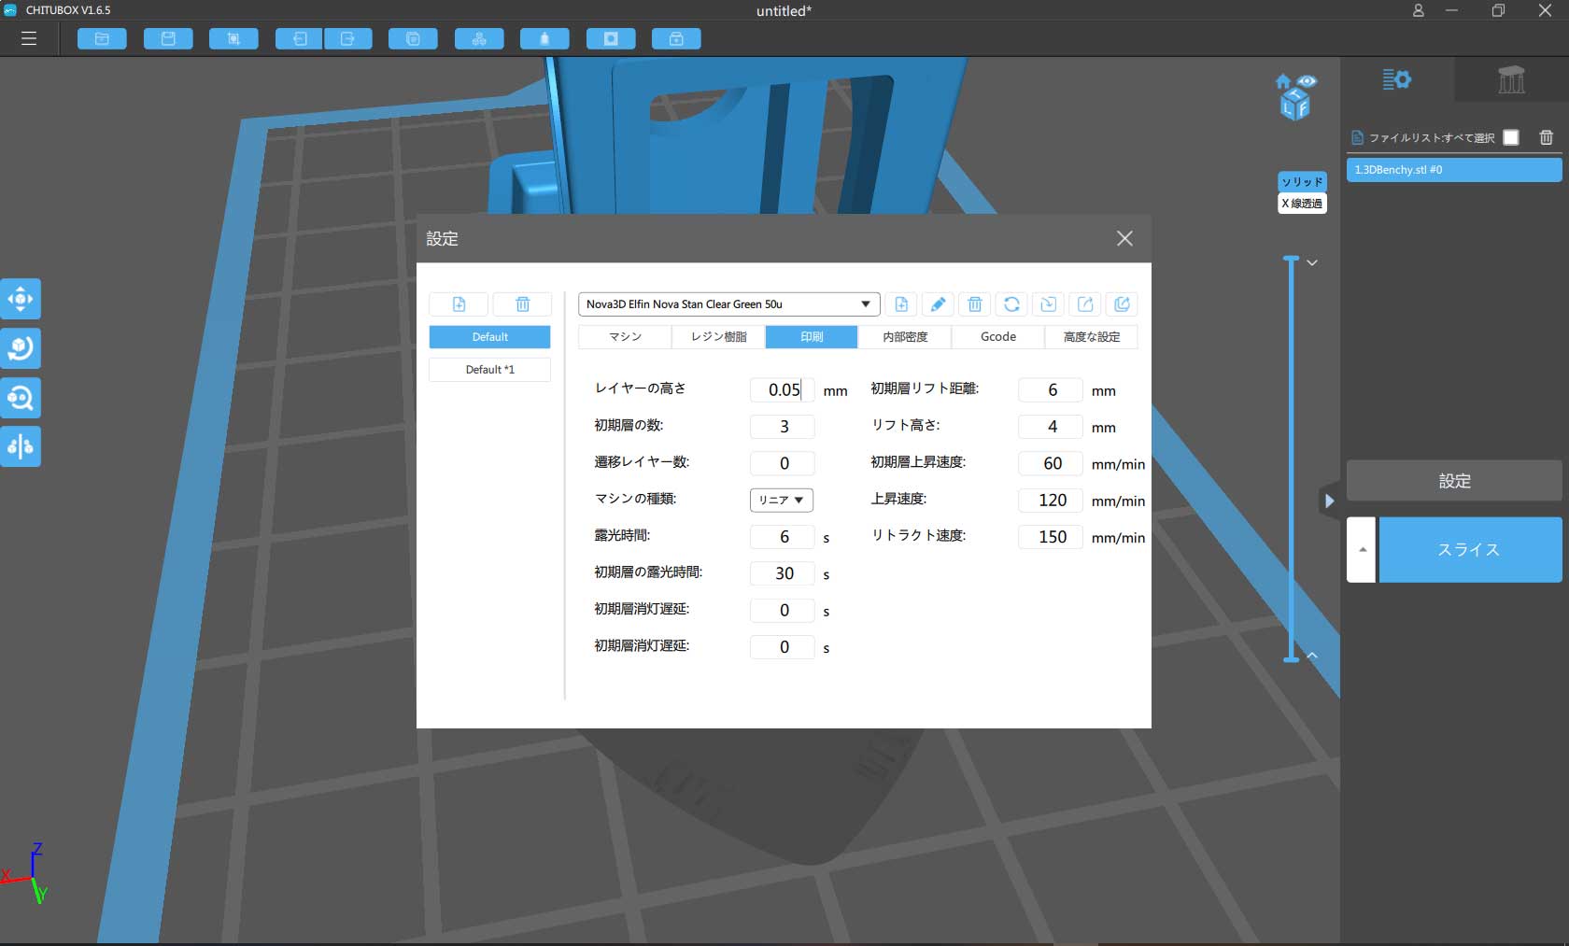Click the trash icon in file list header
Image resolution: width=1569 pixels, height=946 pixels.
1547,137
